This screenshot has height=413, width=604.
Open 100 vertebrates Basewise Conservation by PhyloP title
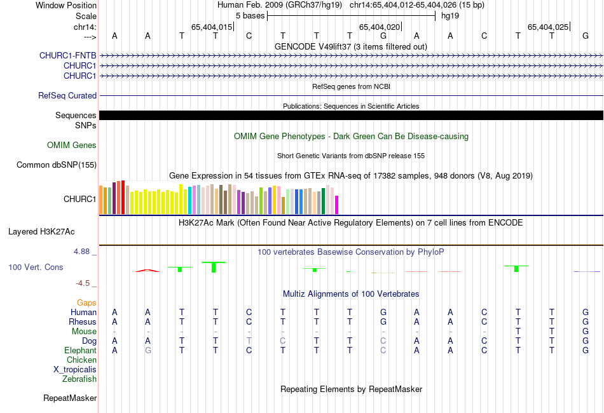pyautogui.click(x=351, y=252)
